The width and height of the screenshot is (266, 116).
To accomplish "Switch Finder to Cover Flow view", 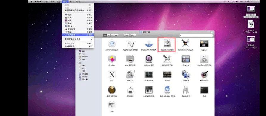I will point(116,35).
